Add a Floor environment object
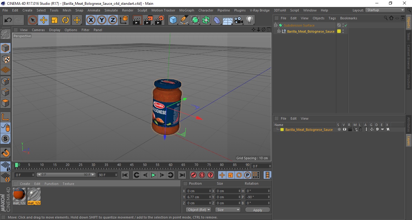412x220 pixels. click(x=228, y=20)
